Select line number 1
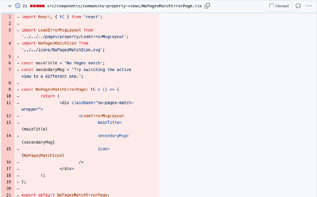 pyautogui.click(x=9, y=17)
